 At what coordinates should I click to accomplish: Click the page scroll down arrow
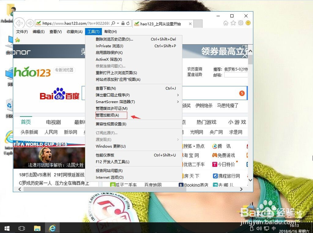pos(250,180)
